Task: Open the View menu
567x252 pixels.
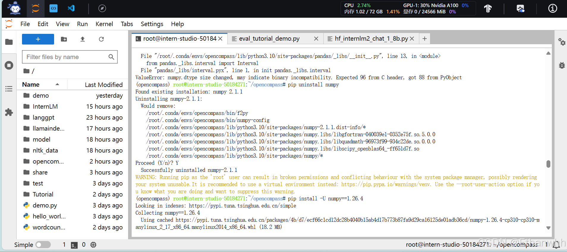Action: coord(62,24)
